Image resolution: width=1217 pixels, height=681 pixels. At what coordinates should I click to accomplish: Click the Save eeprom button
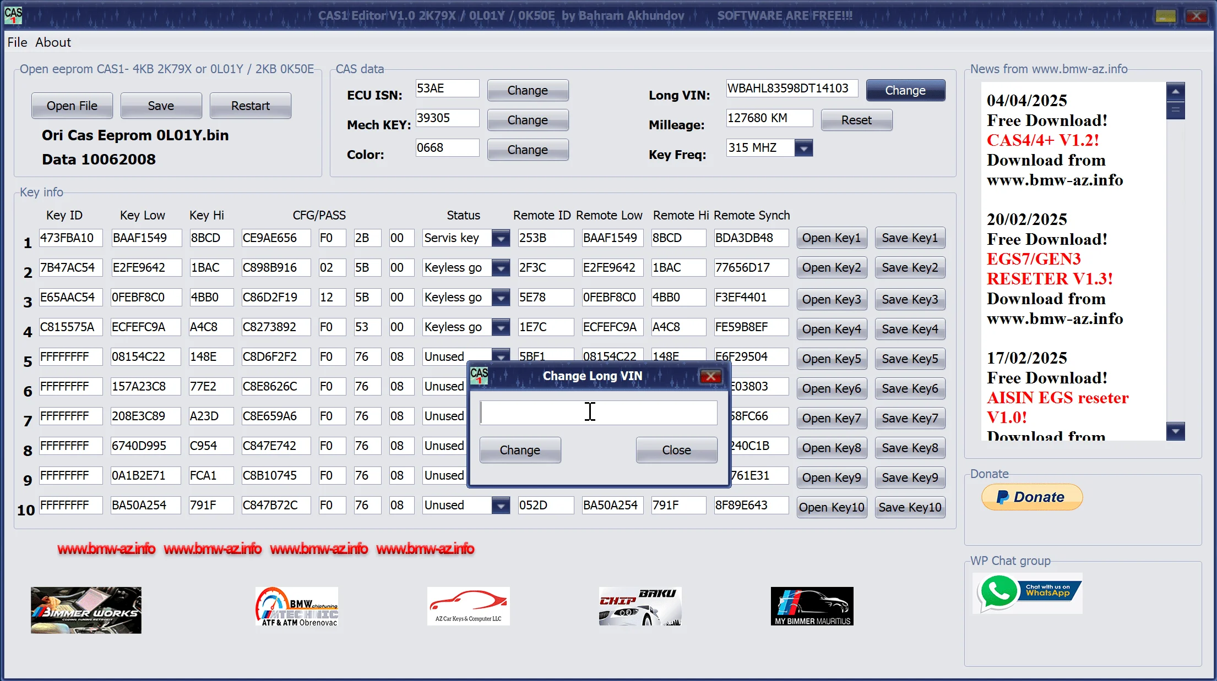coord(161,106)
